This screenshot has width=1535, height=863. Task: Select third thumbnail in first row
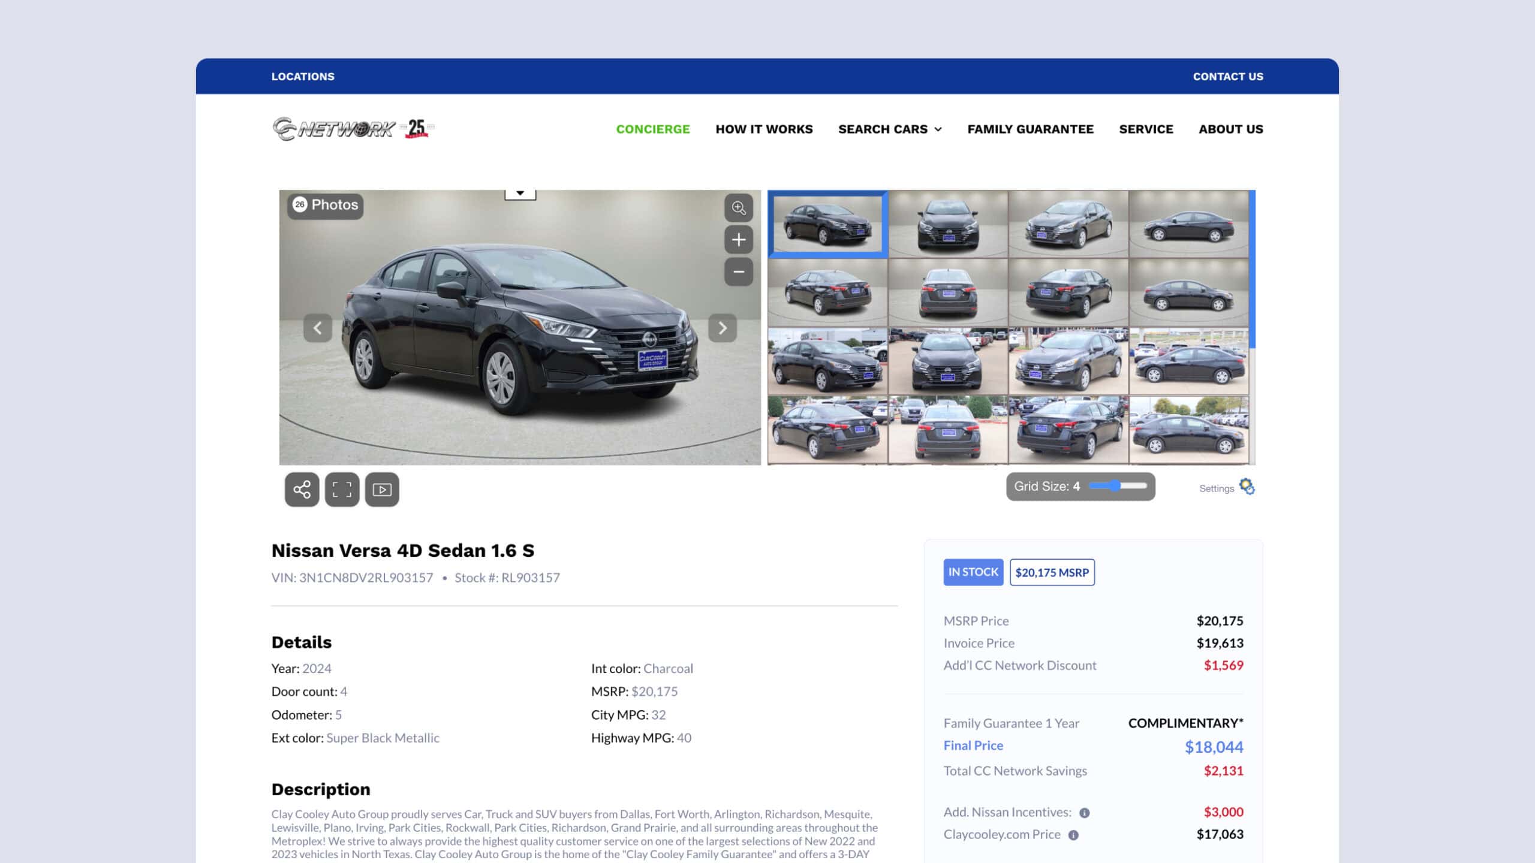pos(1069,224)
